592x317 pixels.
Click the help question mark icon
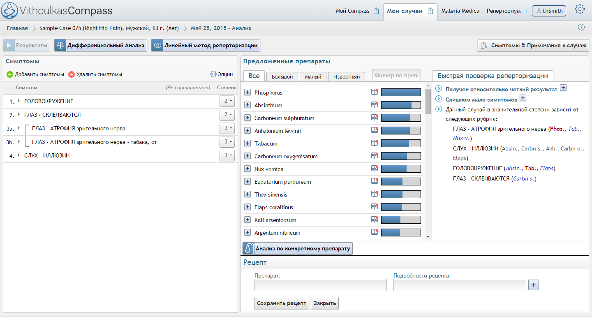581,28
